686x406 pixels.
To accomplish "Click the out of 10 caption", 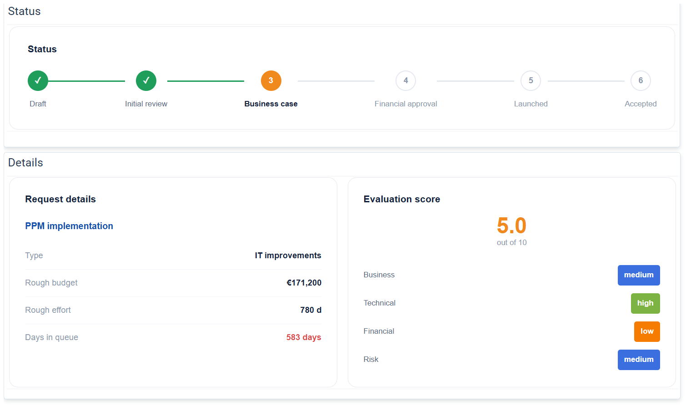I will pos(512,243).
